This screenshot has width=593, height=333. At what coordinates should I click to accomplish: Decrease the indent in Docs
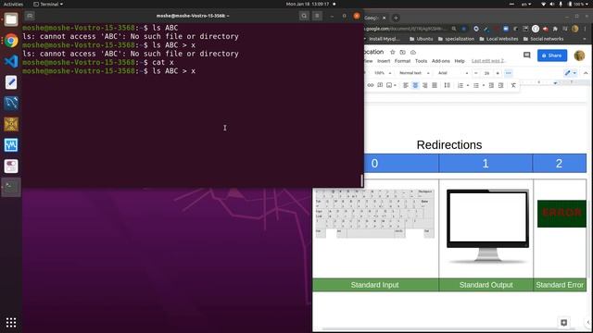(x=491, y=85)
